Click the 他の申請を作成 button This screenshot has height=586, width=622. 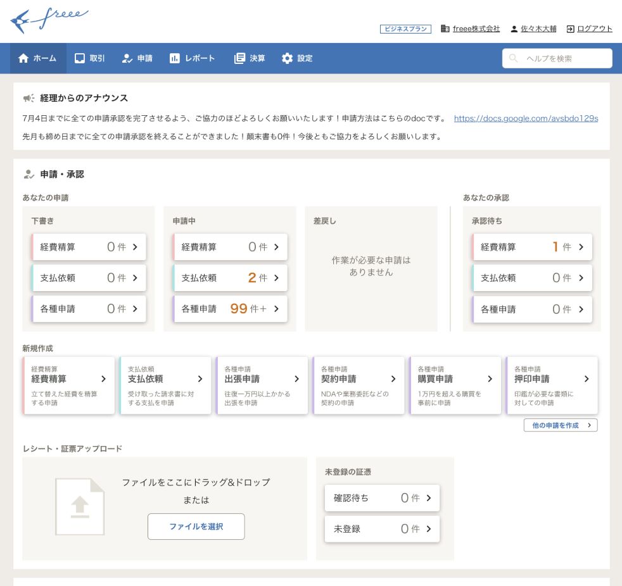[560, 425]
